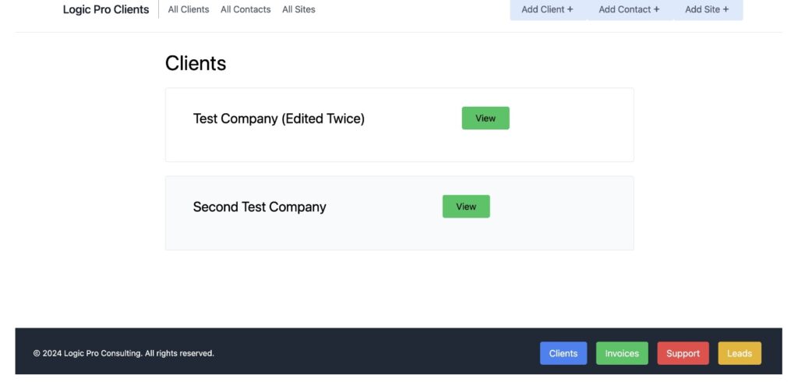This screenshot has width=798, height=382.
Task: Click the Add Contact + button
Action: coord(629,9)
